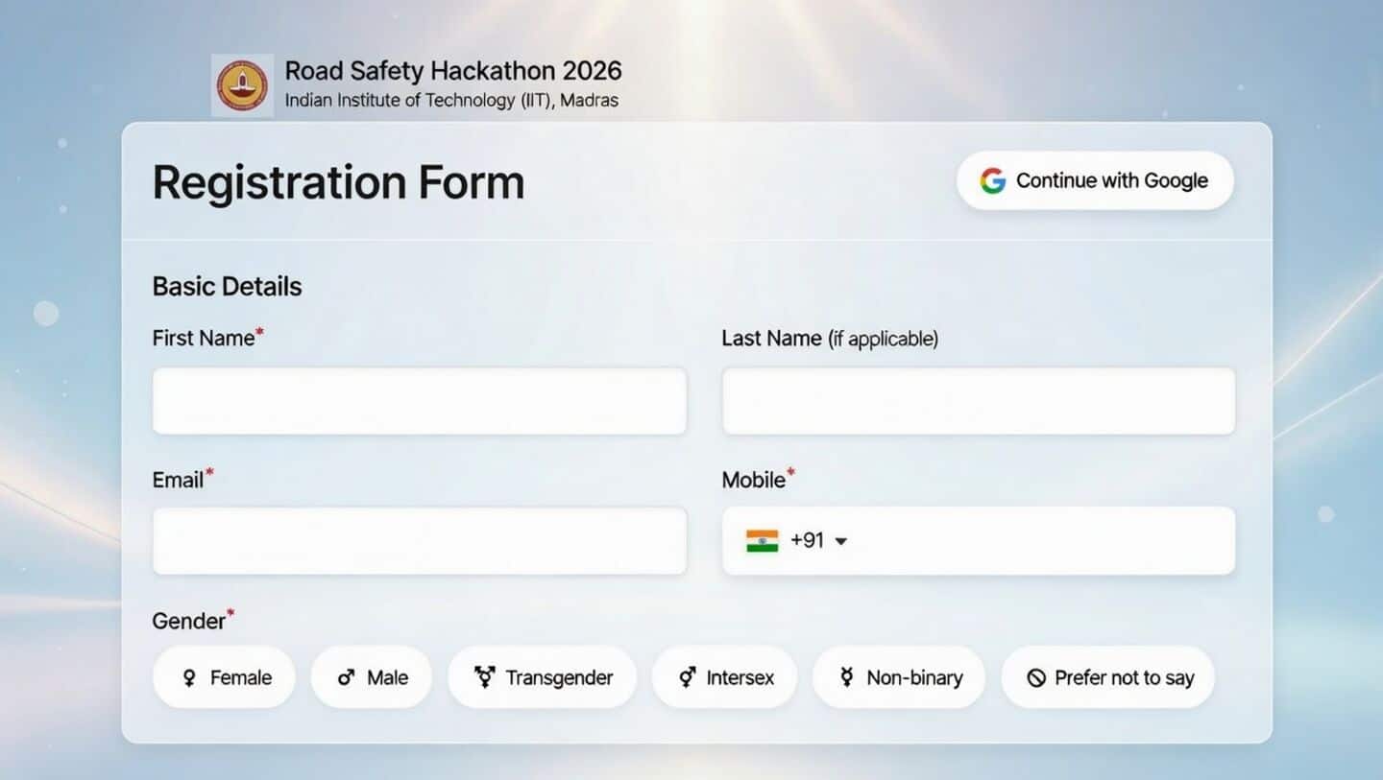Click the transgender symbol icon
1383x780 pixels.
485,677
